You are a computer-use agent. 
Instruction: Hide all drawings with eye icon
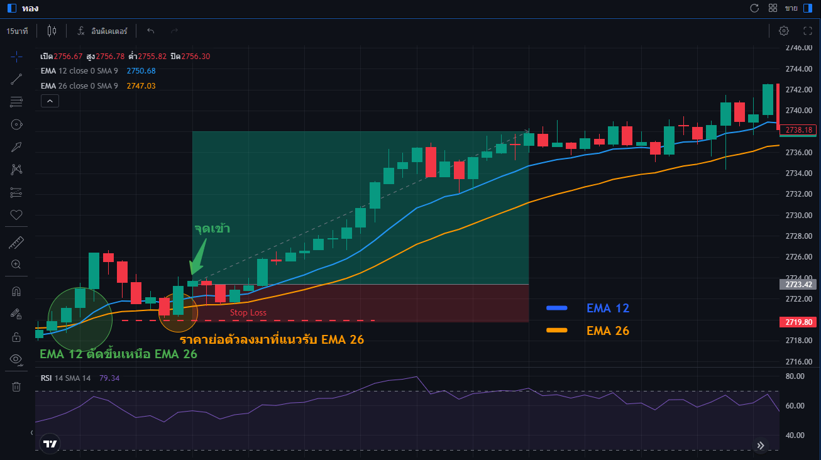point(16,359)
